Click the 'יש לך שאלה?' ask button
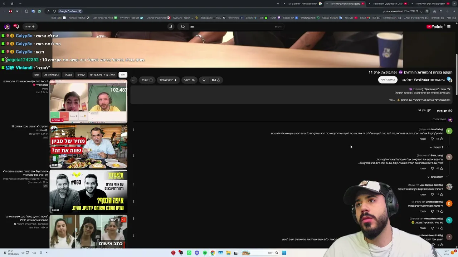The height and width of the screenshot is (257, 458). [168, 80]
